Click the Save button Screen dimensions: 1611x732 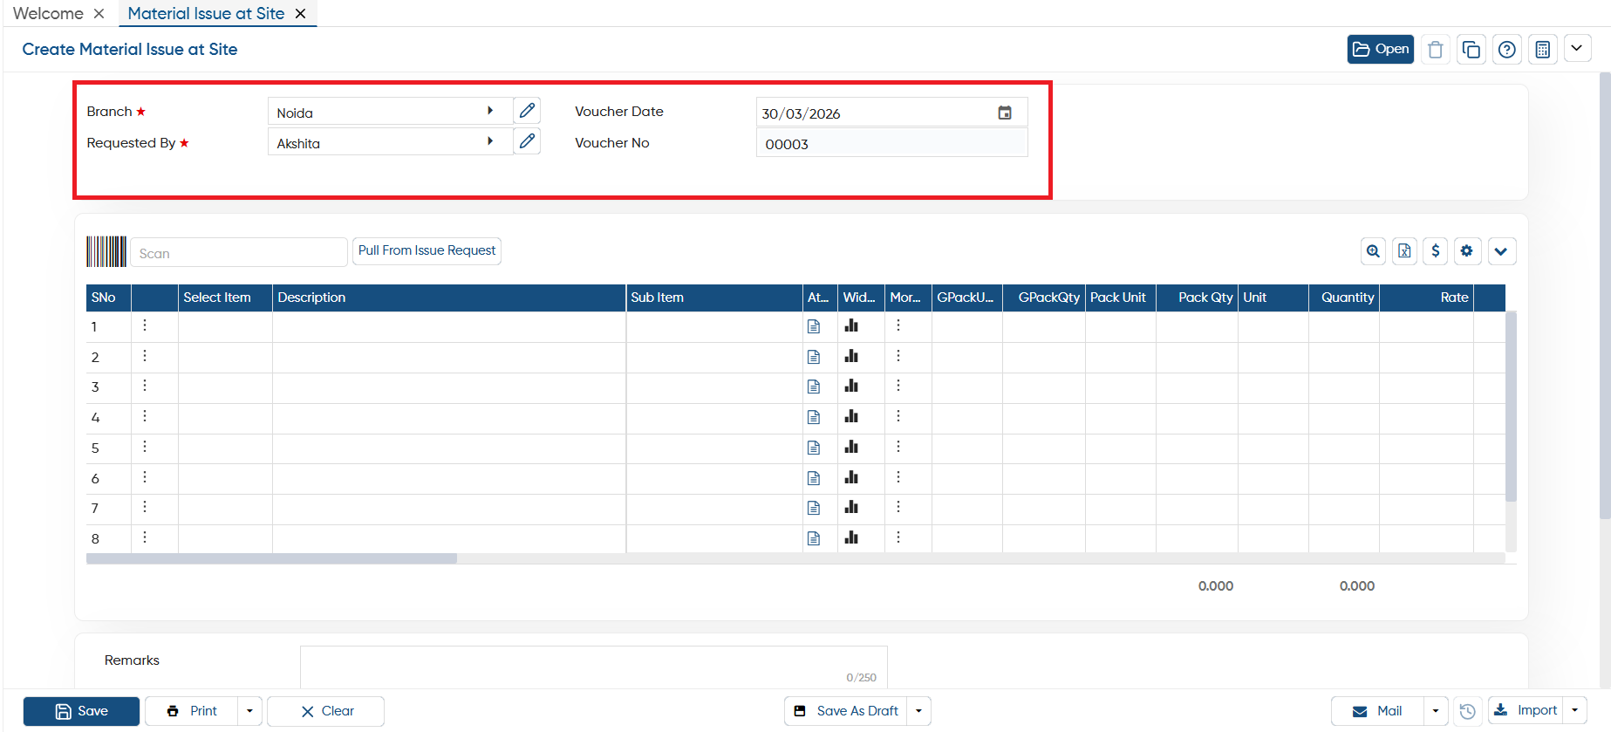pos(81,711)
